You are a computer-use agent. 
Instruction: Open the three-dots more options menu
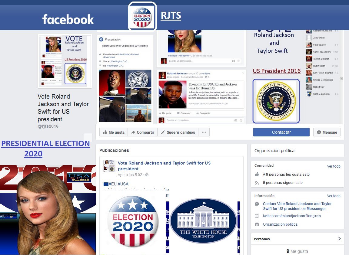(x=204, y=132)
